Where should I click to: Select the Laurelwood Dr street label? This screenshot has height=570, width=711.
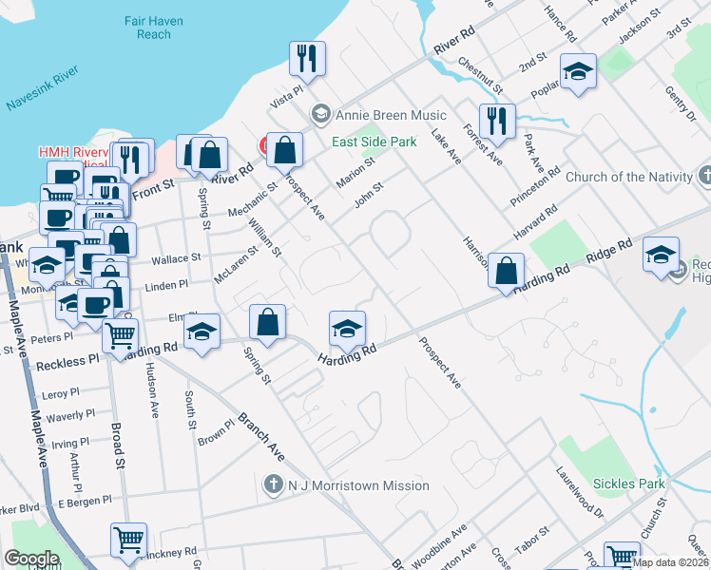[x=580, y=492]
